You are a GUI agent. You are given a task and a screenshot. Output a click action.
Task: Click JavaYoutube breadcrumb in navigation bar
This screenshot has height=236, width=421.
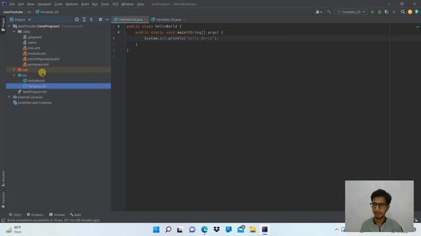click(13, 12)
